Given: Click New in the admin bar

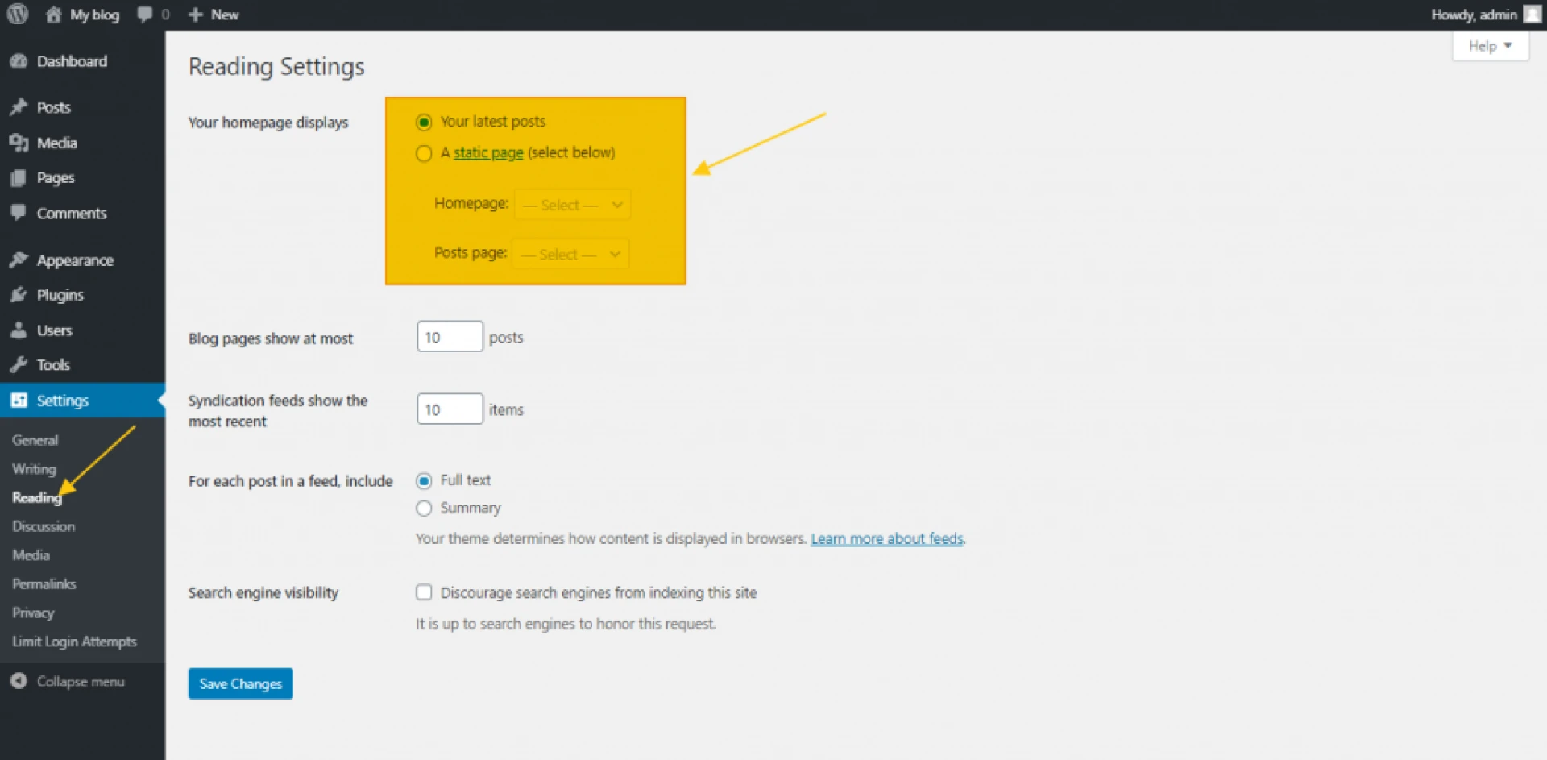Looking at the screenshot, I should (225, 15).
